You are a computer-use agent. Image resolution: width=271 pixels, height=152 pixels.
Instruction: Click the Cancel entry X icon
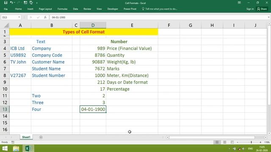[31, 17]
